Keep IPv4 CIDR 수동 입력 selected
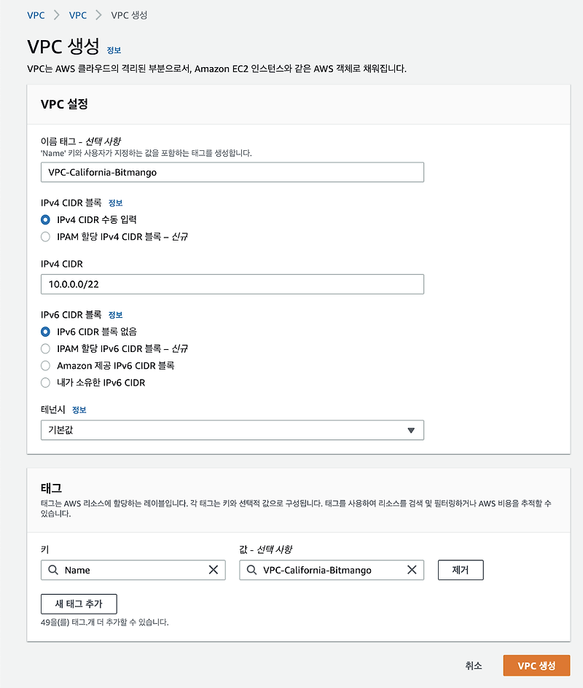Image resolution: width=583 pixels, height=688 pixels. 45,219
